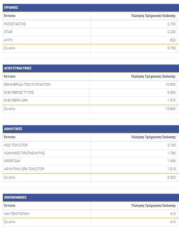The width and height of the screenshot is (179, 233).
Task: Click the ΚΟΚΚΙΝΟΣ ΠΡΩΤΑΘΛΗΤΗΣ entry
Action: 25,153
